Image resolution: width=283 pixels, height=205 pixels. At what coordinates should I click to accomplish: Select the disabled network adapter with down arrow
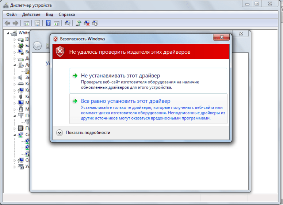click(27, 154)
